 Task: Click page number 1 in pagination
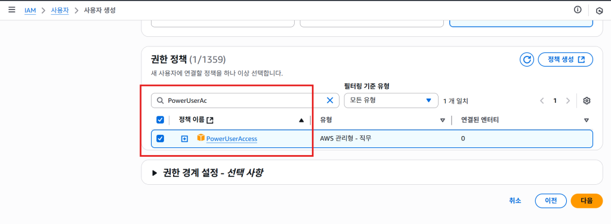555,101
